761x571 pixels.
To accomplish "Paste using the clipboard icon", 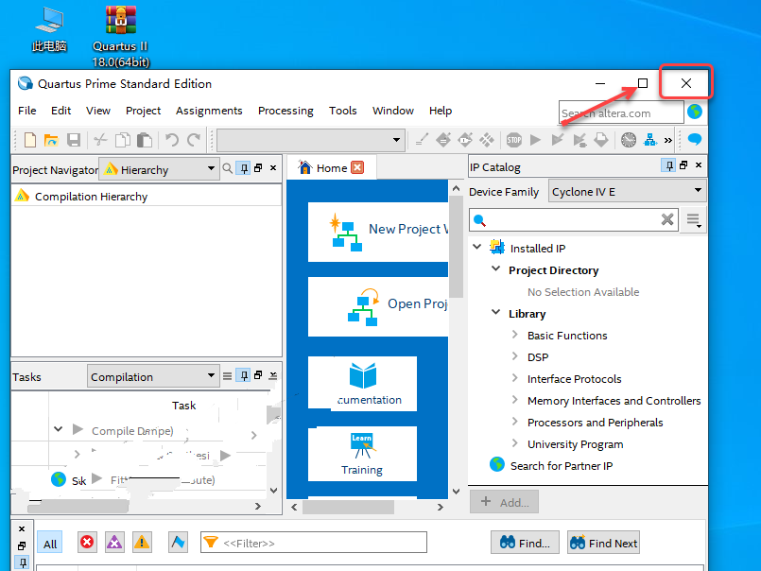I will (x=144, y=140).
